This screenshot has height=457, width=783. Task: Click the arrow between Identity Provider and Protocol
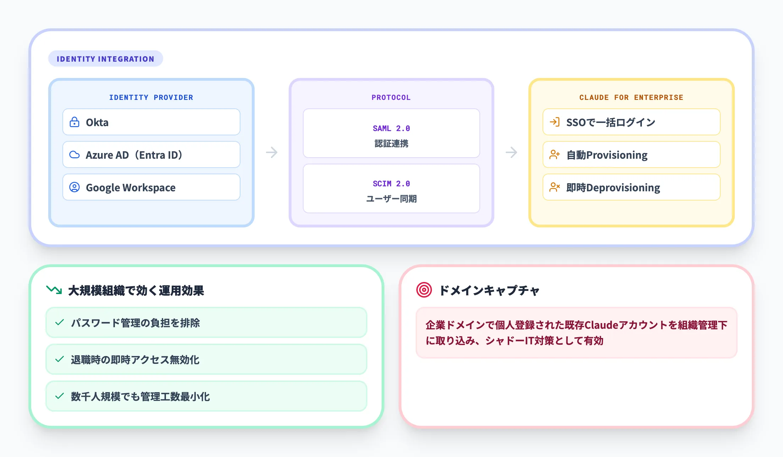pos(272,152)
